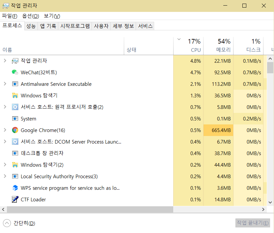Collapse to simple view with 간단히 arrow
The width and height of the screenshot is (274, 233).
[7, 223]
